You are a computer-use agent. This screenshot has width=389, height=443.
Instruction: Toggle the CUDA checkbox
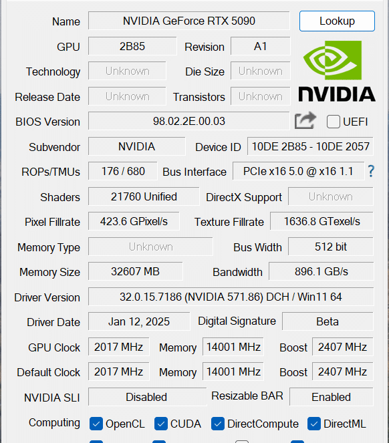click(161, 424)
